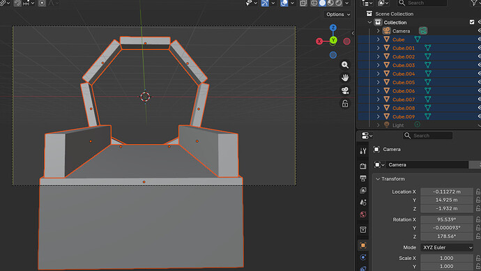Open the outliner display mode dropdown
481x271 pixels.
click(367, 3)
